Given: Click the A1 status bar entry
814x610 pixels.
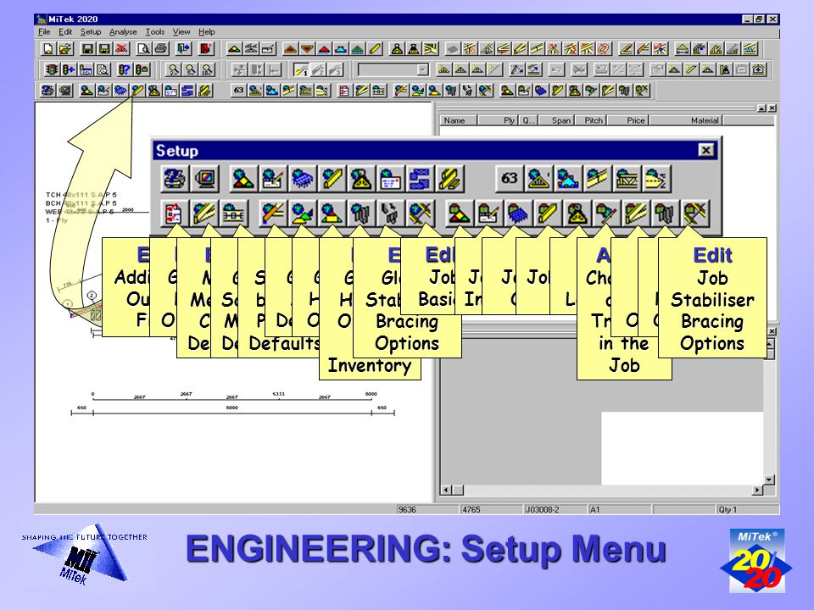Looking at the screenshot, I should tap(619, 509).
